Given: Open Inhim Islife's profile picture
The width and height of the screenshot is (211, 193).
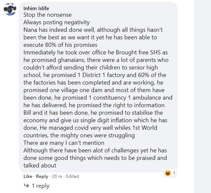Looking at the screenshot, I should point(10,10).
